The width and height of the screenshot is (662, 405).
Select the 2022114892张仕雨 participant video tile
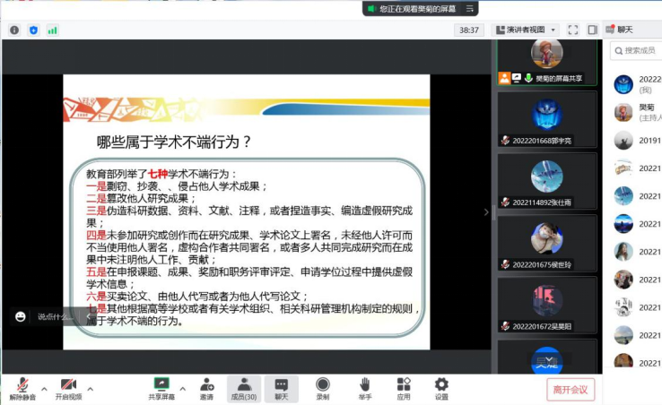pos(546,183)
